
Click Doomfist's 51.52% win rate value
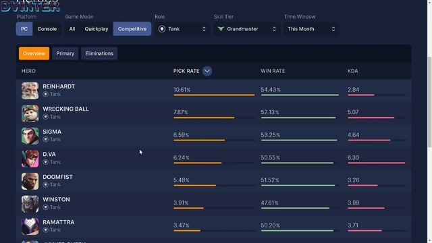point(270,180)
